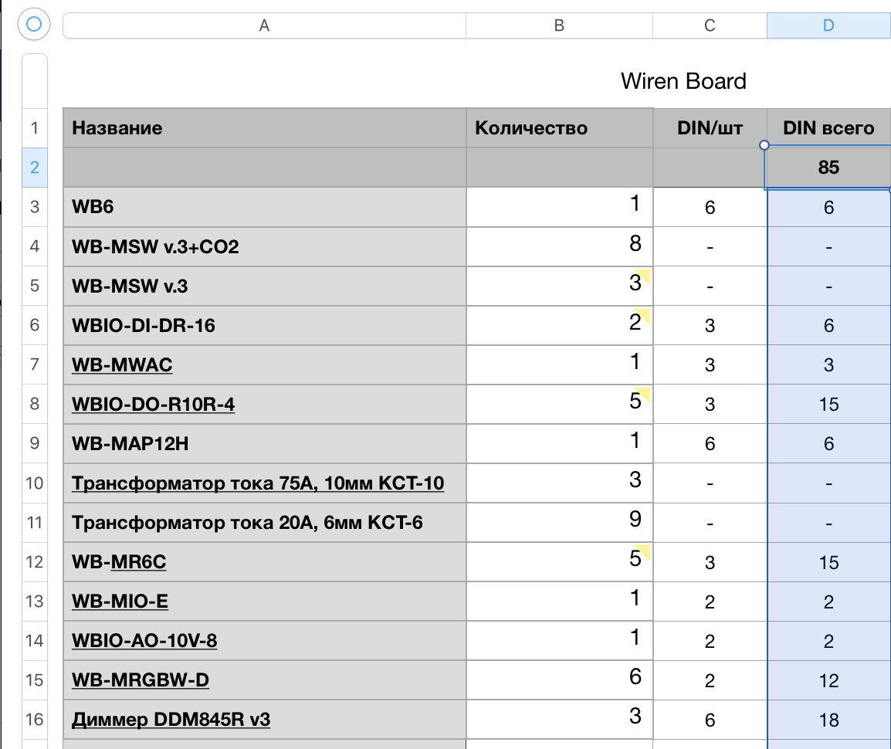Click comment marker on WB-MR6C quantity
Viewport: 891px width, 749px height.
coord(644,551)
